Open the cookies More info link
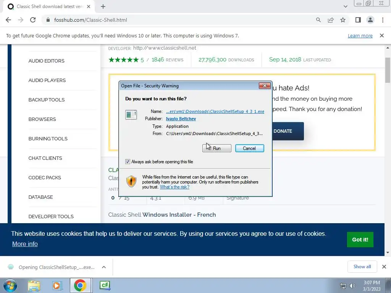 25,244
